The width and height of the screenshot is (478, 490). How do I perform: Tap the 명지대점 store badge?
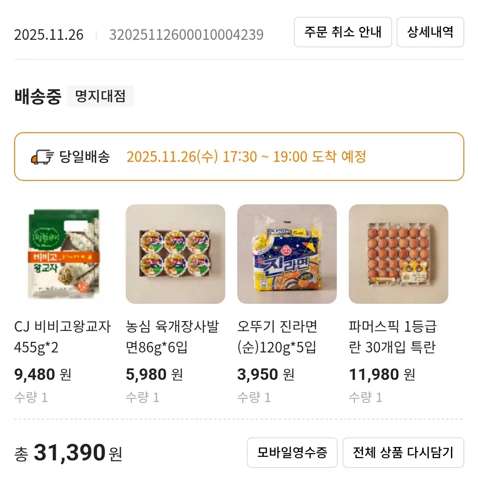[100, 96]
